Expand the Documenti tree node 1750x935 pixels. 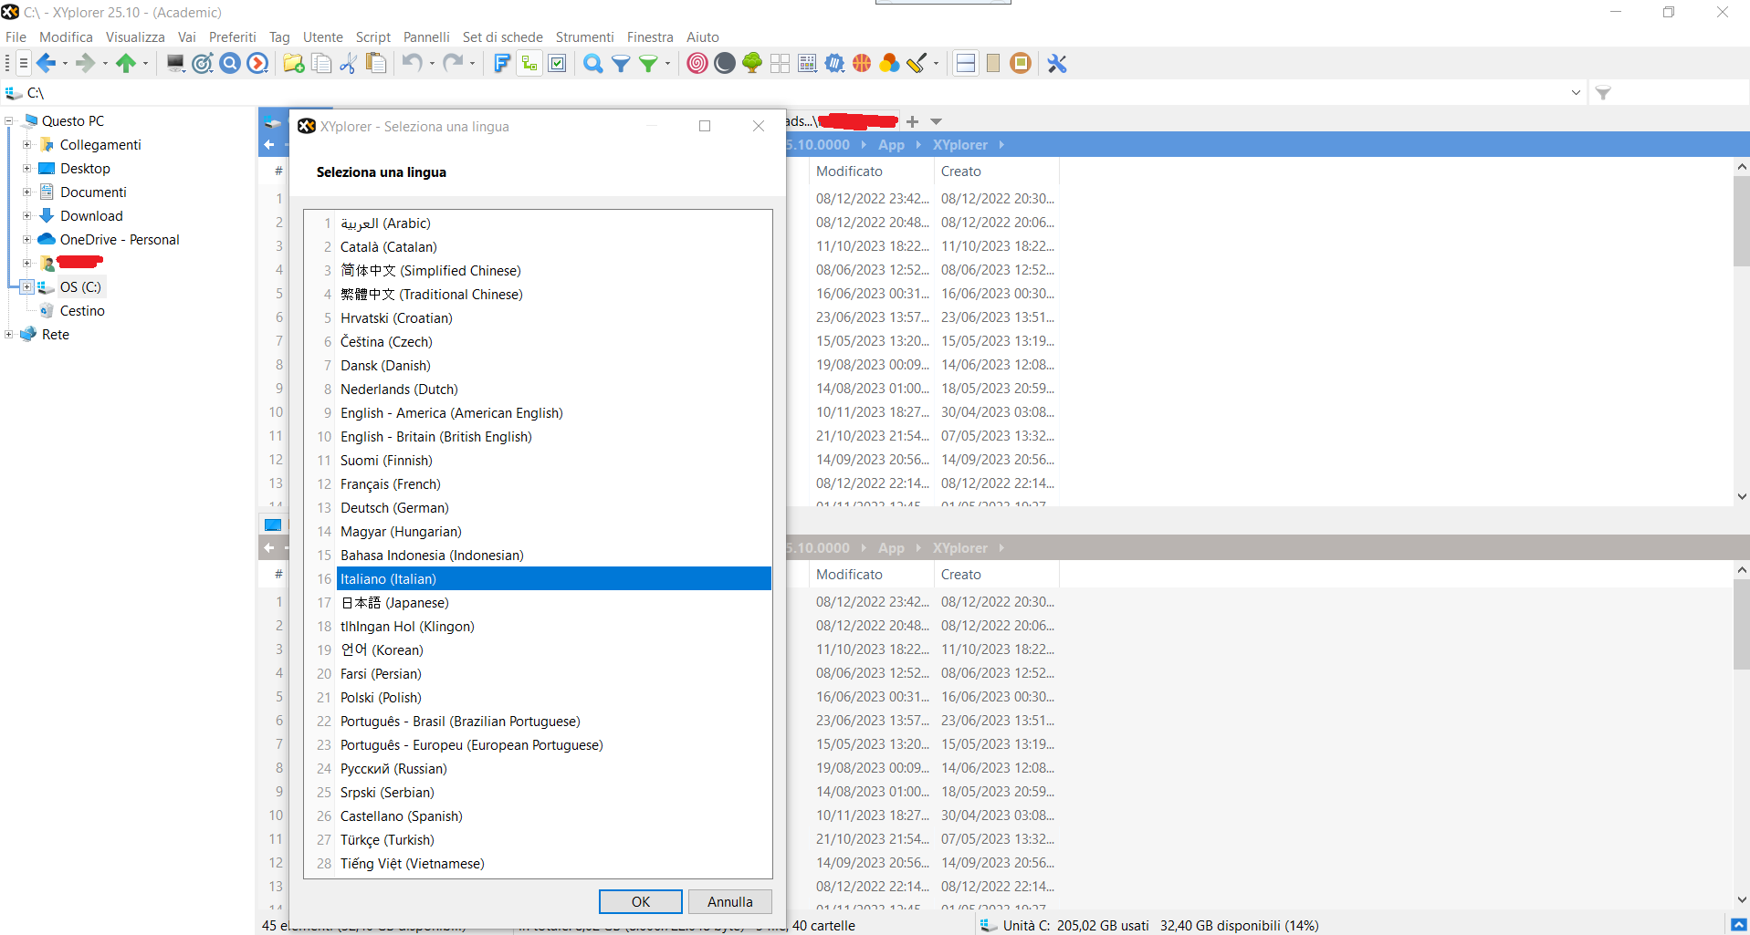27,192
